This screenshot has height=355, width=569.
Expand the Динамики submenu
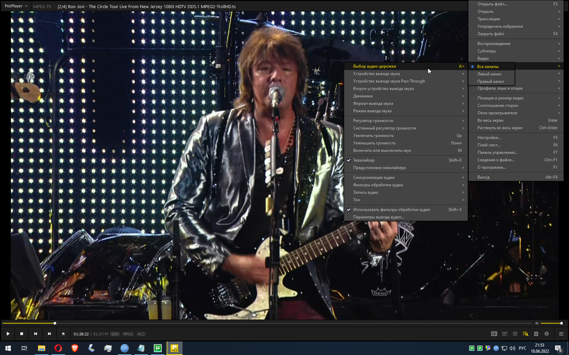tap(406, 96)
